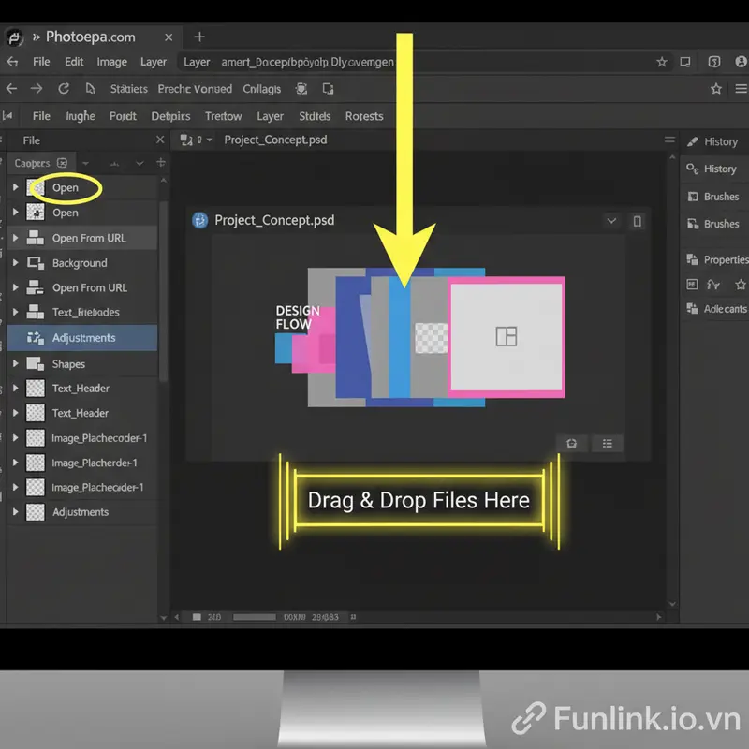Open the Image menu in top bar

point(111,62)
